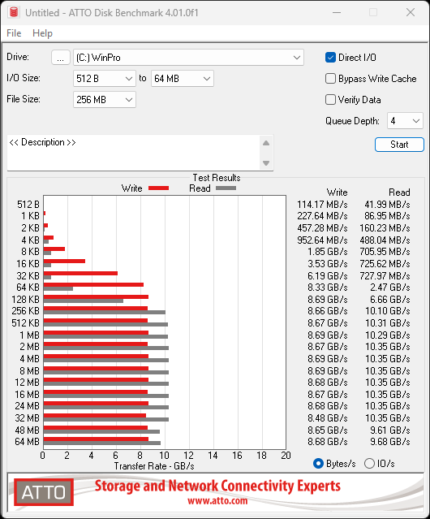The height and width of the screenshot is (519, 430).
Task: Click the Start button
Action: [399, 145]
